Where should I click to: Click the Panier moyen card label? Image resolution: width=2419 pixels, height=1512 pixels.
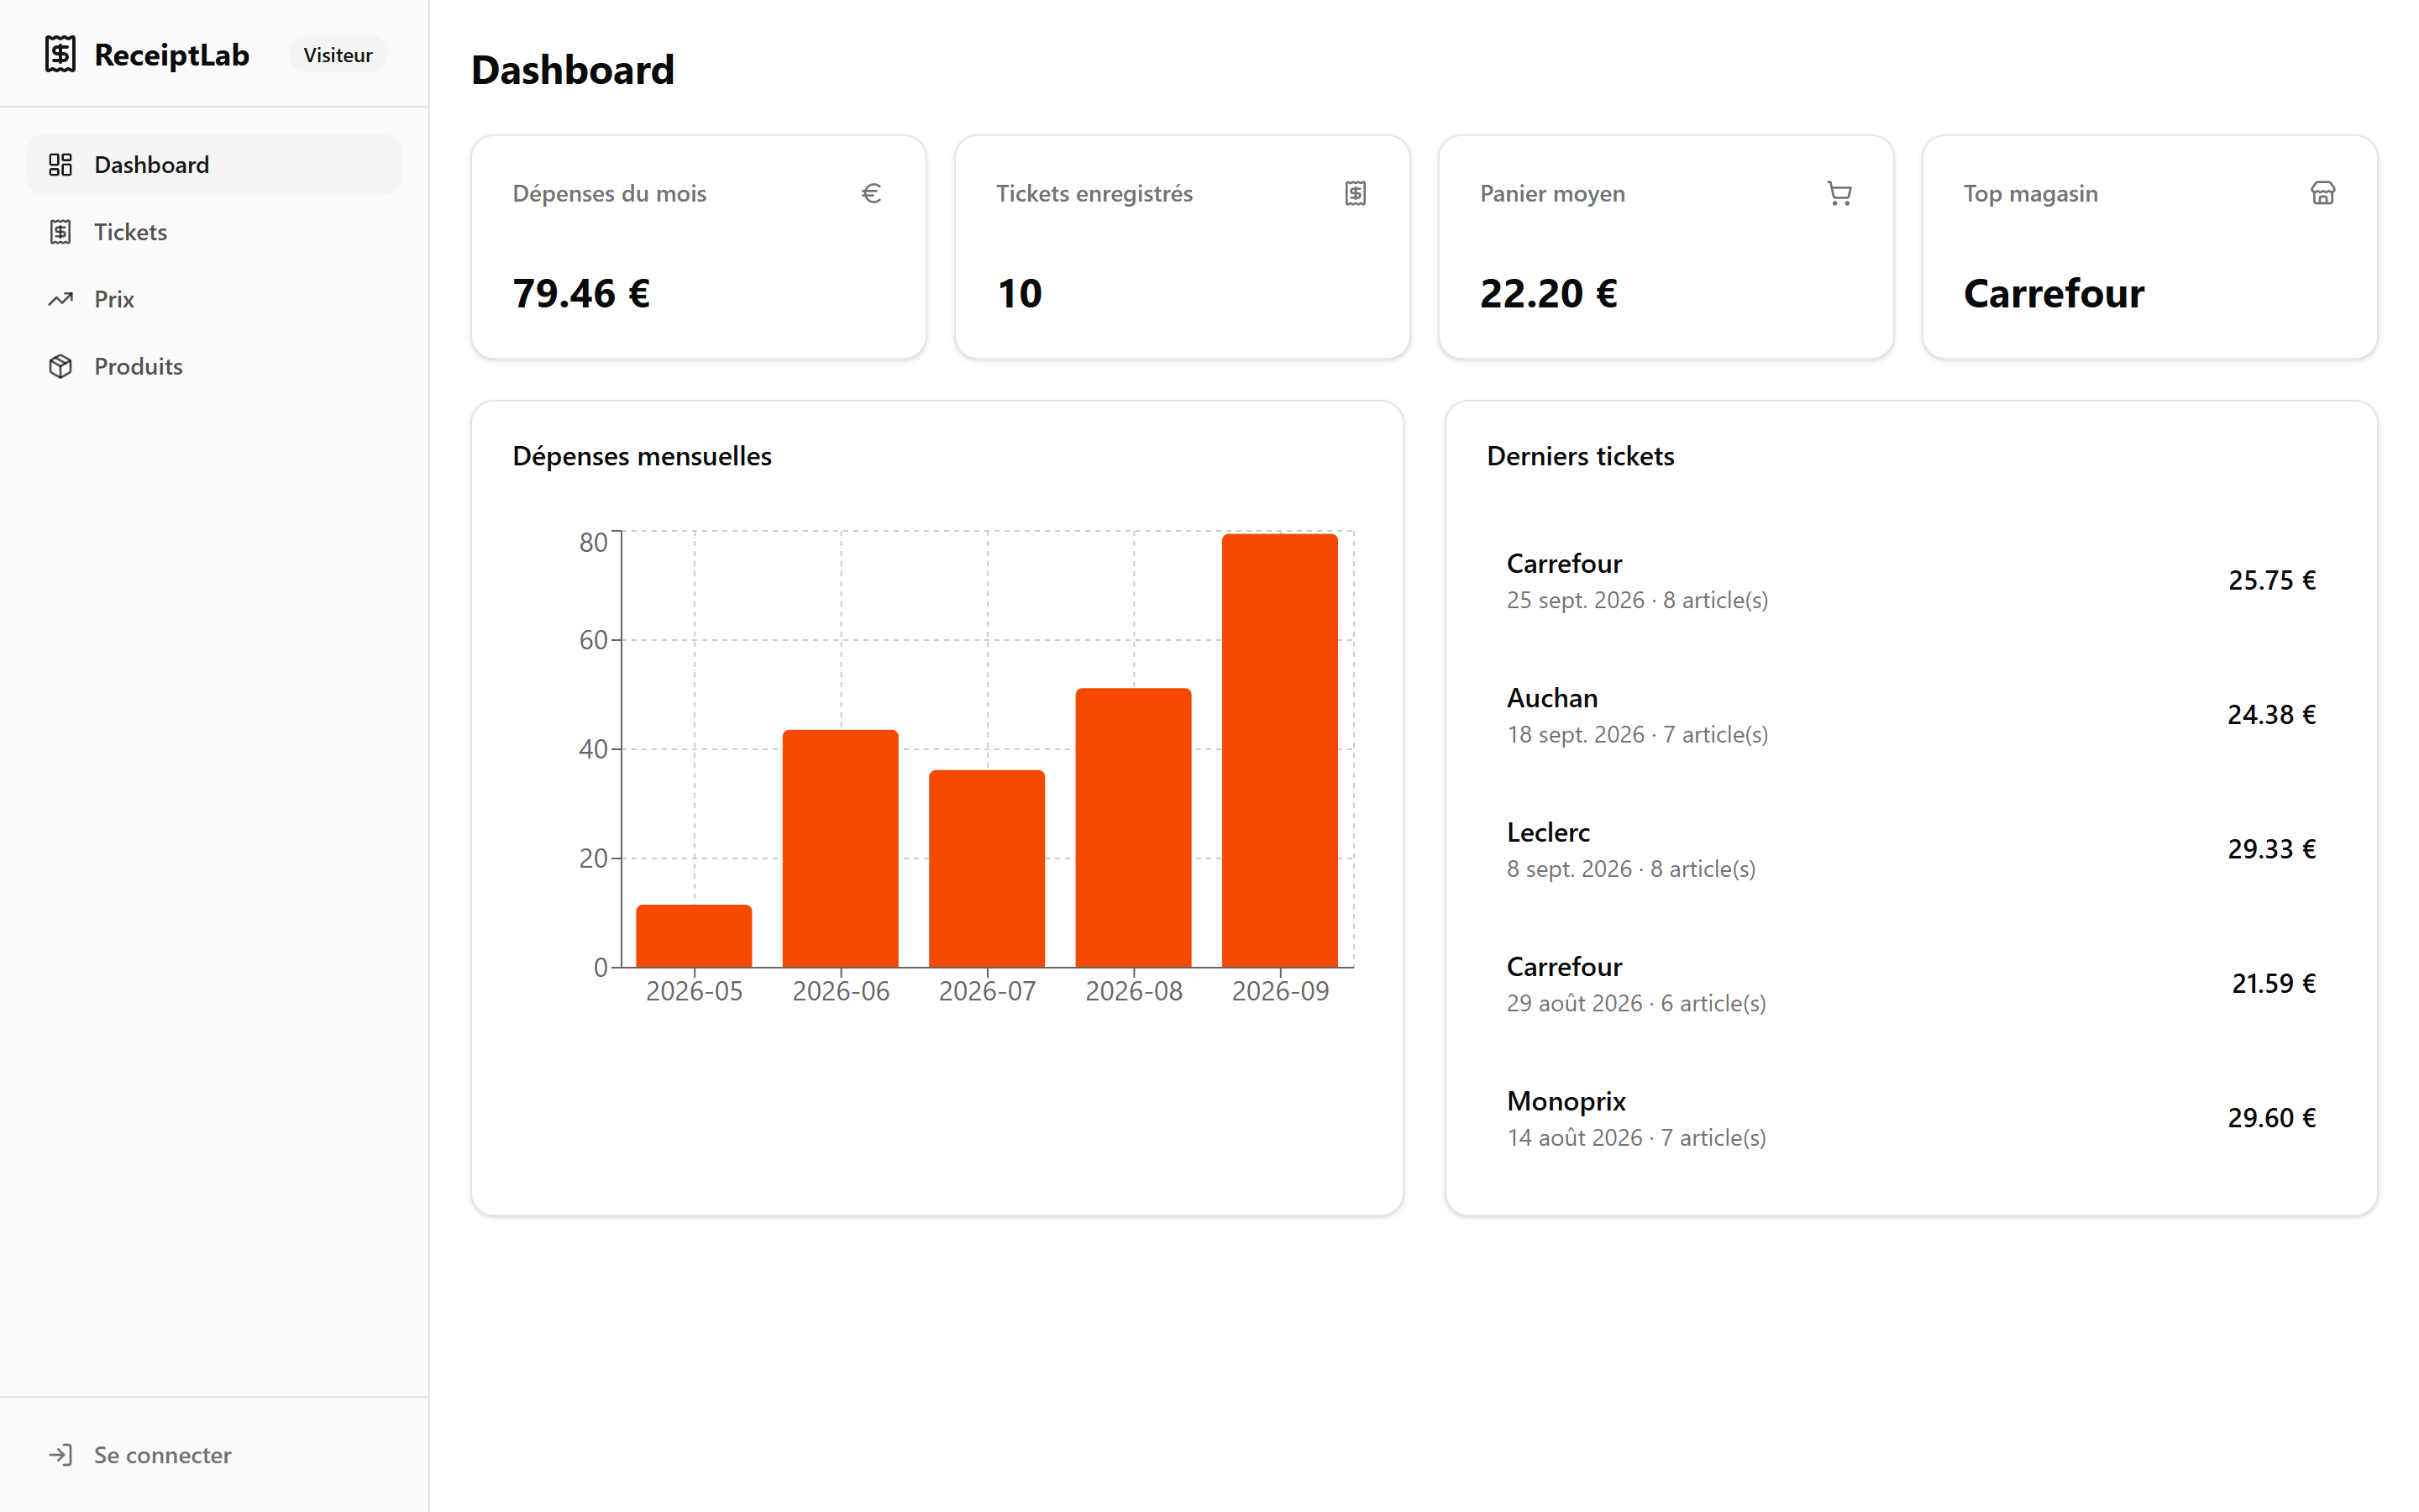click(1552, 194)
